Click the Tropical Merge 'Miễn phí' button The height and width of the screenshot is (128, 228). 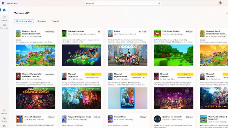pyautogui.click(x=143, y=117)
